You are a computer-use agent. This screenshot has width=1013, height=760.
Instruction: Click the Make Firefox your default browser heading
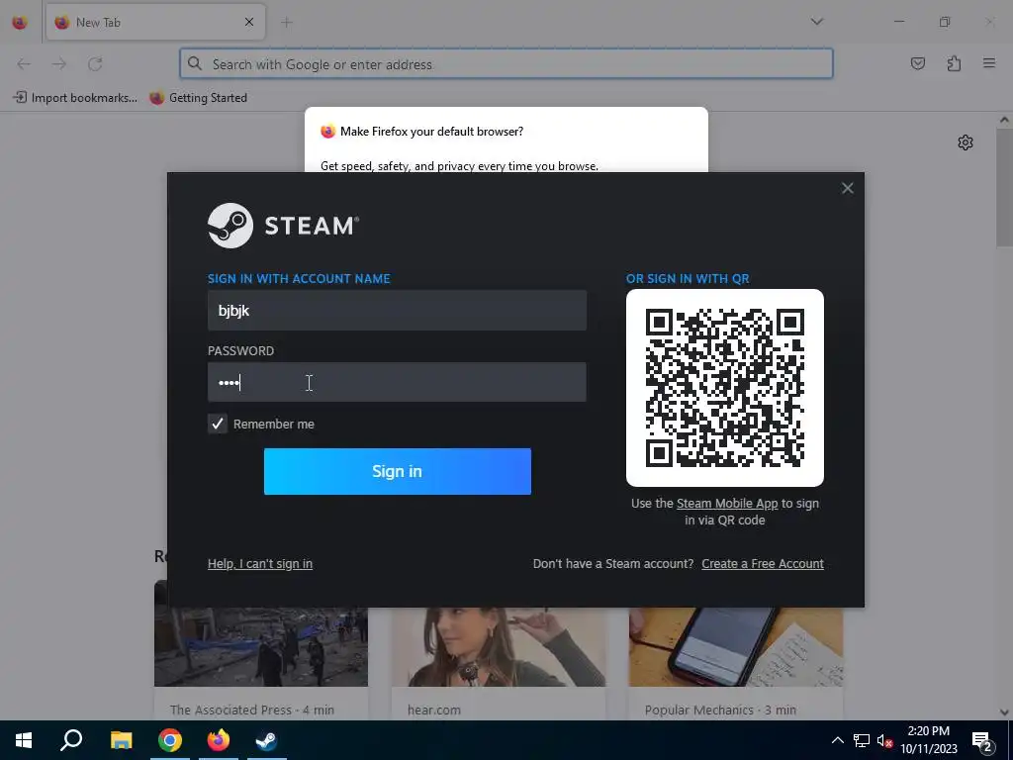tap(431, 132)
